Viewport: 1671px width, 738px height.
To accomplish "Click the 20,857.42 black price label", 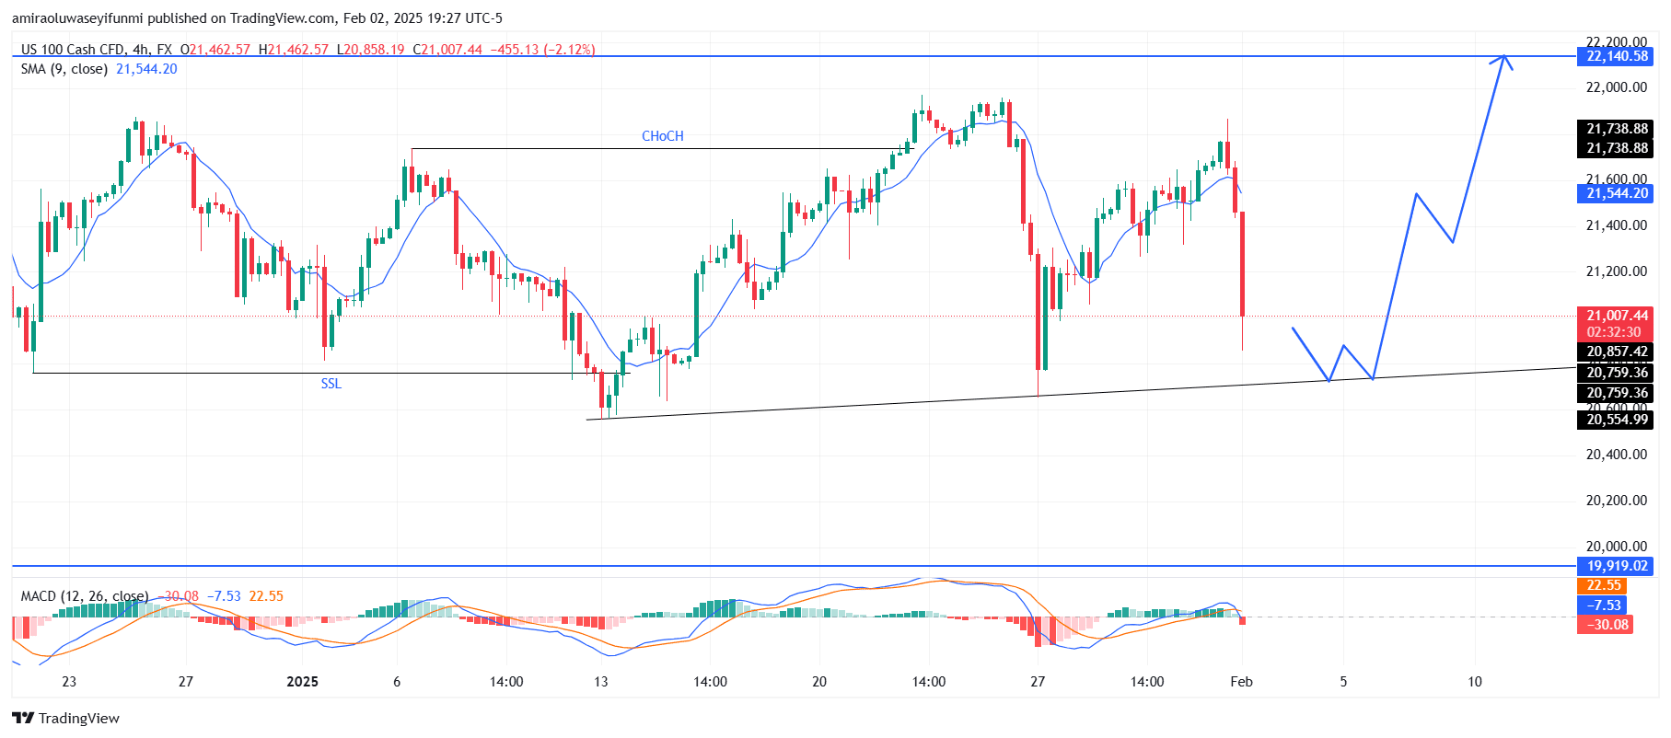I will click(1617, 352).
